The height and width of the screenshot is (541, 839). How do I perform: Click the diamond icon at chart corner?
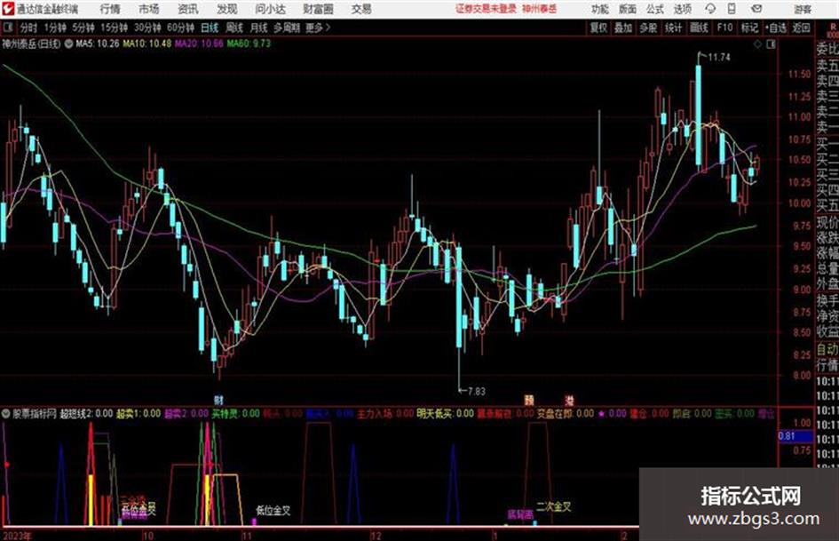(x=757, y=44)
